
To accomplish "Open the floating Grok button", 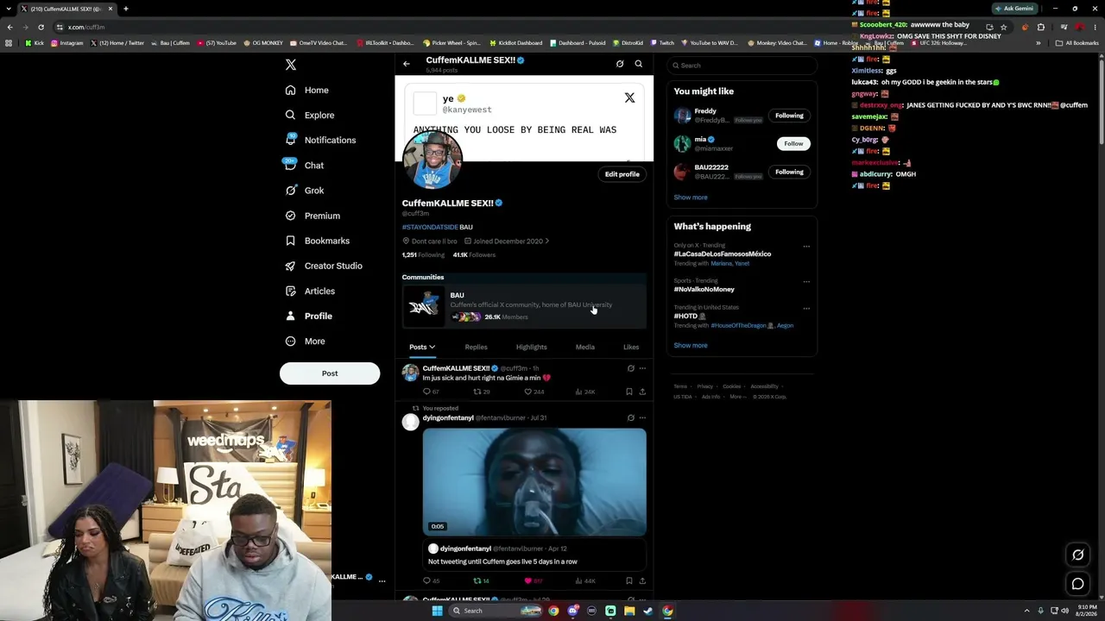I will point(1077,555).
